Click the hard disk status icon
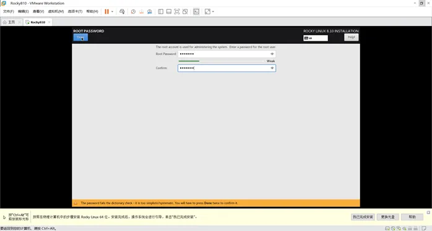Viewport: 432px width, 231px height. click(387, 229)
